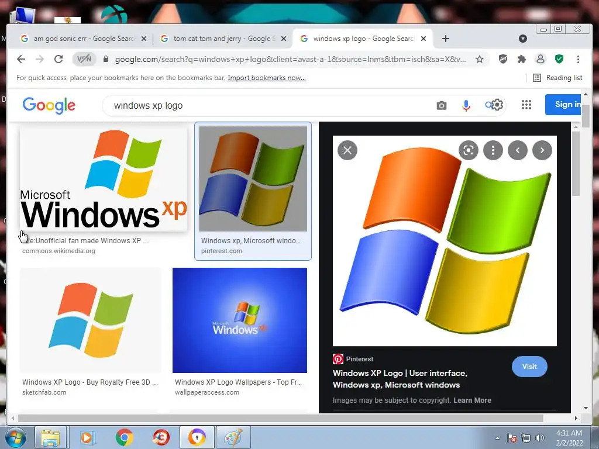
Task: Open Google Chrome from the taskbar
Action: pyautogui.click(x=124, y=437)
